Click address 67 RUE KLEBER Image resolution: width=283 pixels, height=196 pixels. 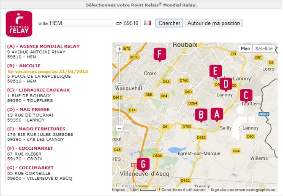tap(24, 154)
